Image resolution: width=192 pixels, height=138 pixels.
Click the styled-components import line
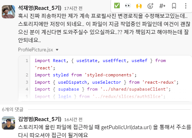(x=86, y=75)
